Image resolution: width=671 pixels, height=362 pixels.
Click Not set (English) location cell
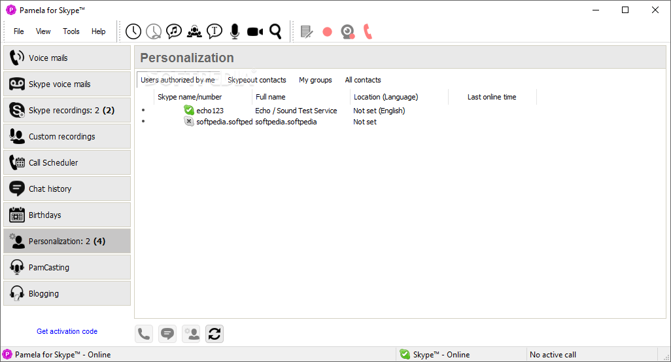pos(379,111)
